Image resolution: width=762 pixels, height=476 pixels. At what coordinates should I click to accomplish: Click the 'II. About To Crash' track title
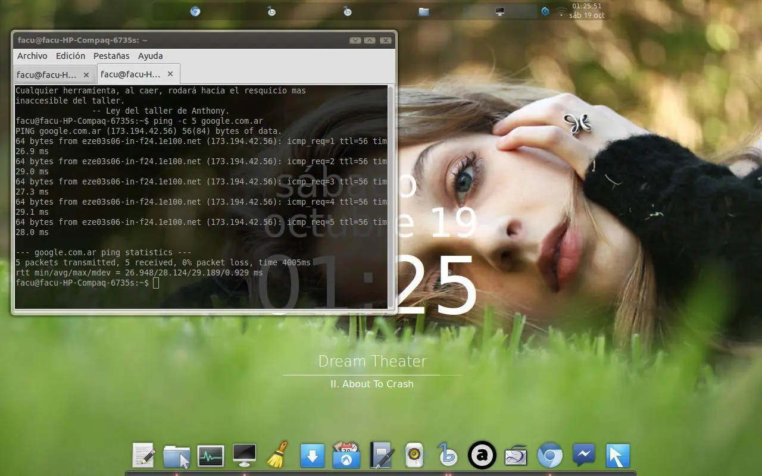click(372, 384)
